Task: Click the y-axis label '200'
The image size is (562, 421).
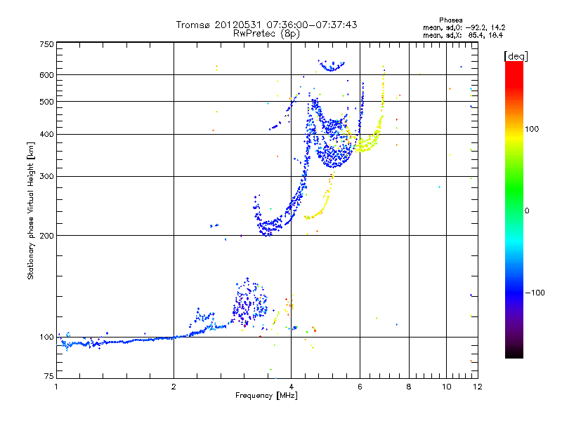Action: (47, 236)
